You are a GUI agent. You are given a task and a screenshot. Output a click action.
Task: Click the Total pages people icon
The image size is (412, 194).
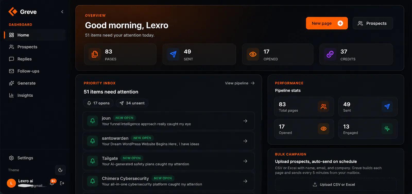tap(323, 106)
